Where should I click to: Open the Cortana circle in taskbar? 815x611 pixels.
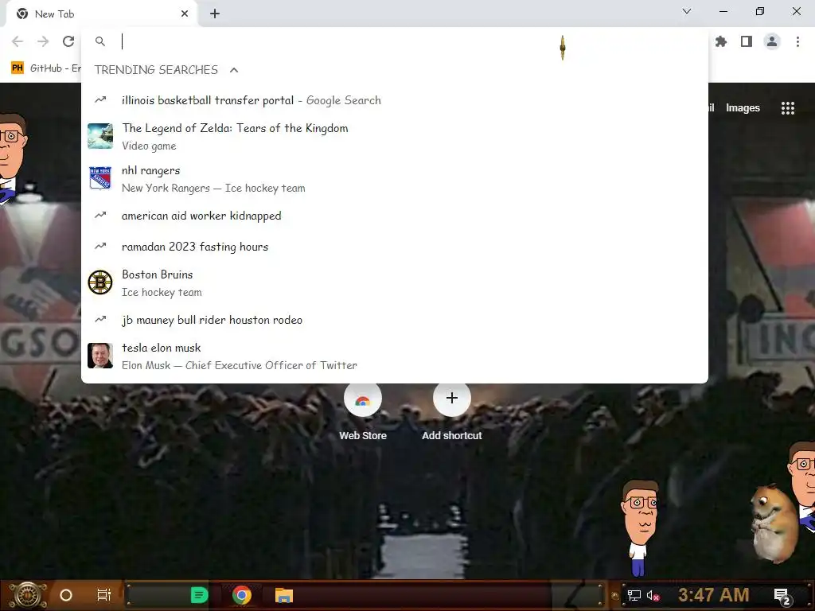point(66,595)
